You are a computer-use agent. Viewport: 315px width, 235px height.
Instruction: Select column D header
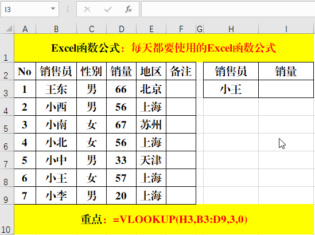[121, 29]
